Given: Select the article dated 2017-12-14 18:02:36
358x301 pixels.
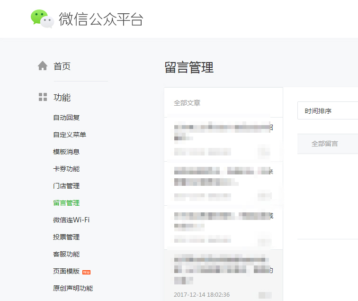Looking at the screenshot, I should 224,275.
